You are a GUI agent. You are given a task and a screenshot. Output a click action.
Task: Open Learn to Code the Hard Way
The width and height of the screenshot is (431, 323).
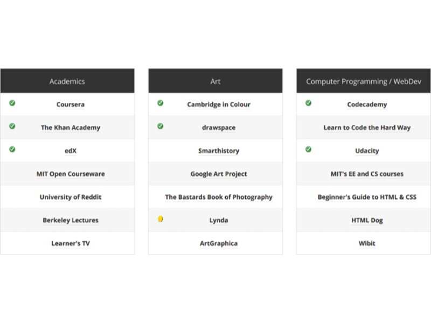[367, 128]
